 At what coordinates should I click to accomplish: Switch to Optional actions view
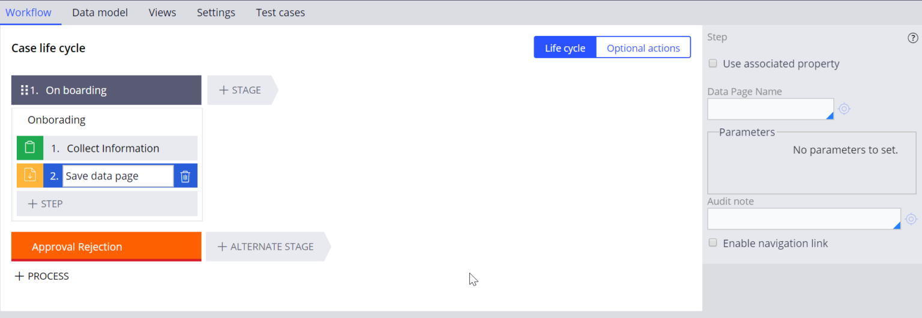pos(643,48)
